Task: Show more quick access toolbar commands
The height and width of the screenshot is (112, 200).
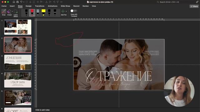Action: 61,2
